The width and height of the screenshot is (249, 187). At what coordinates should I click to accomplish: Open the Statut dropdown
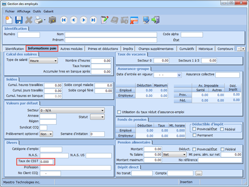(x=97, y=117)
